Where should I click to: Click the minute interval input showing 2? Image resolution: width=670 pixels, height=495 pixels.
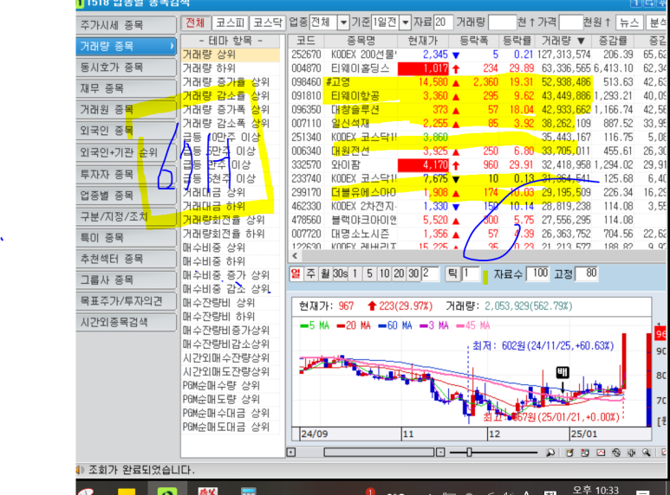[429, 273]
